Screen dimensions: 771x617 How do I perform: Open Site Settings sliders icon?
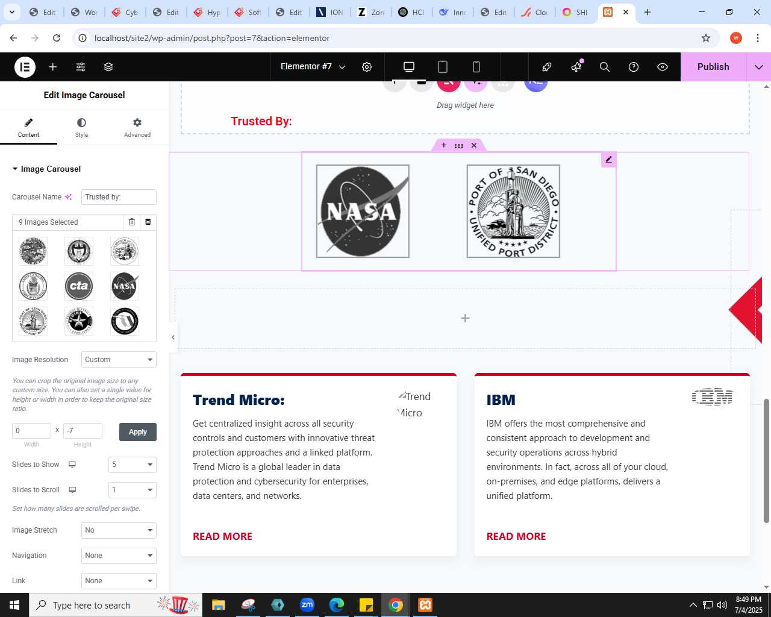pyautogui.click(x=81, y=67)
